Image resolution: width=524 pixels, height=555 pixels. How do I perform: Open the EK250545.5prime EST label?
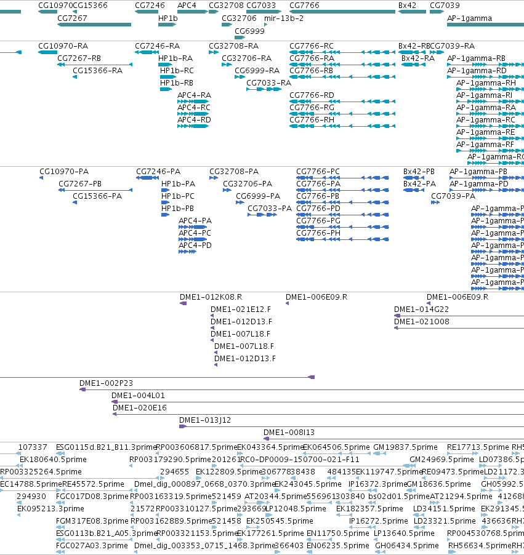[280, 521]
